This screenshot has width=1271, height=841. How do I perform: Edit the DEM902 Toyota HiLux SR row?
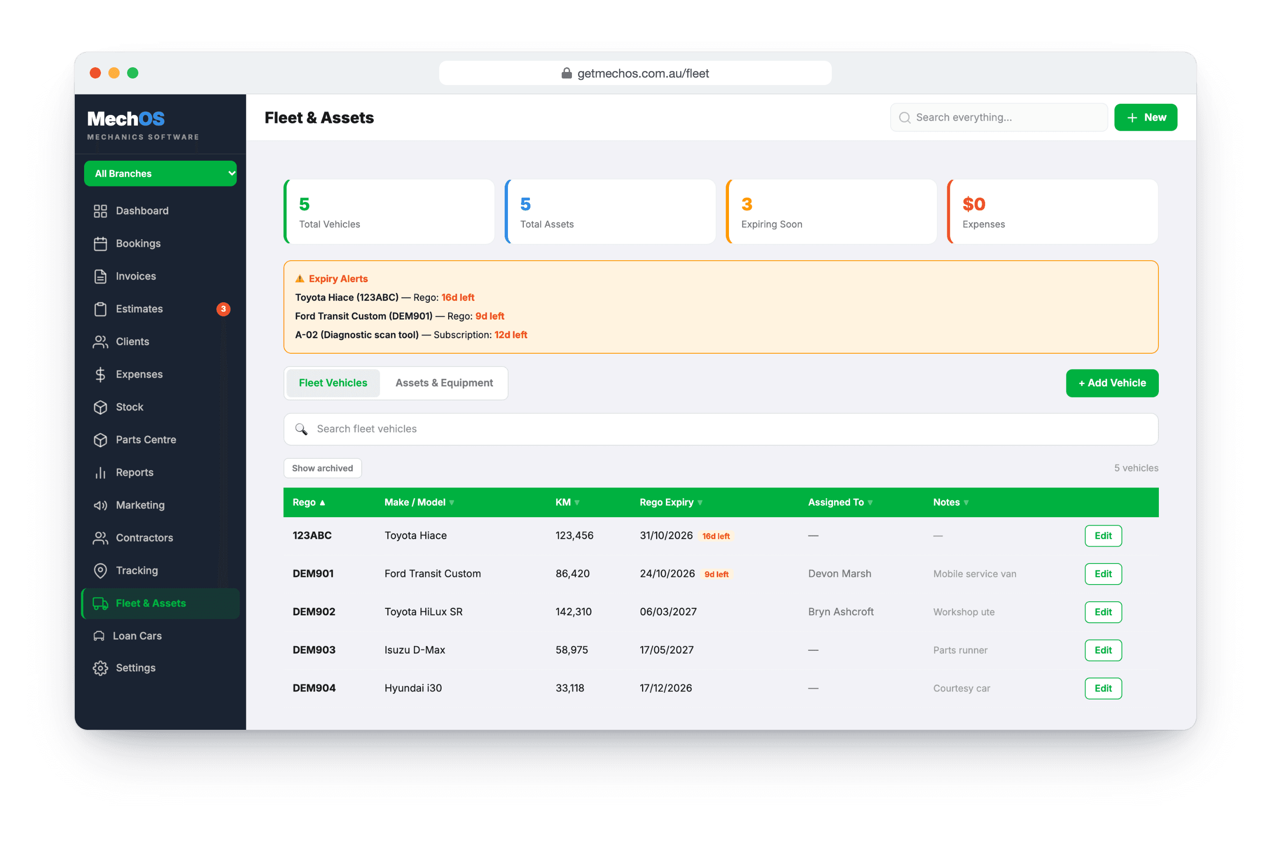(1103, 612)
